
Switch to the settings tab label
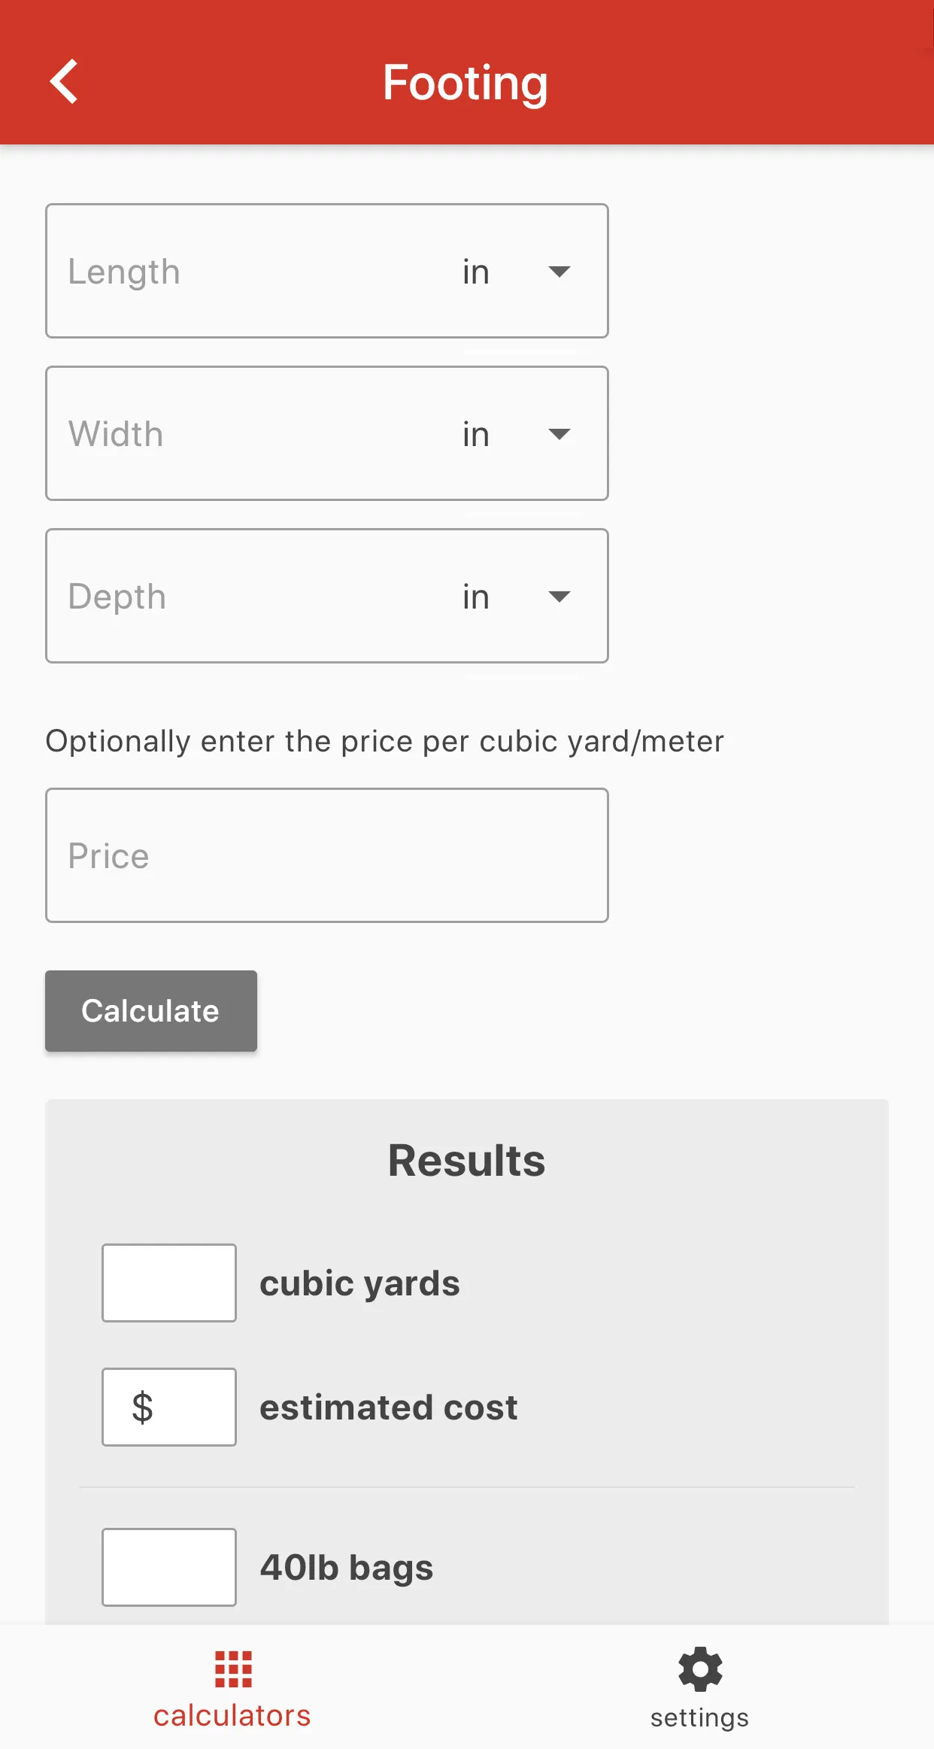(700, 1718)
